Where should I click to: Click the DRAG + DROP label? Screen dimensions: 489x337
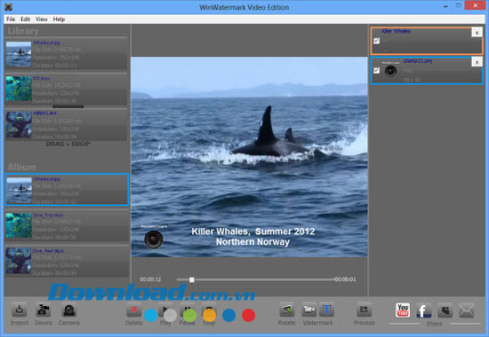68,144
